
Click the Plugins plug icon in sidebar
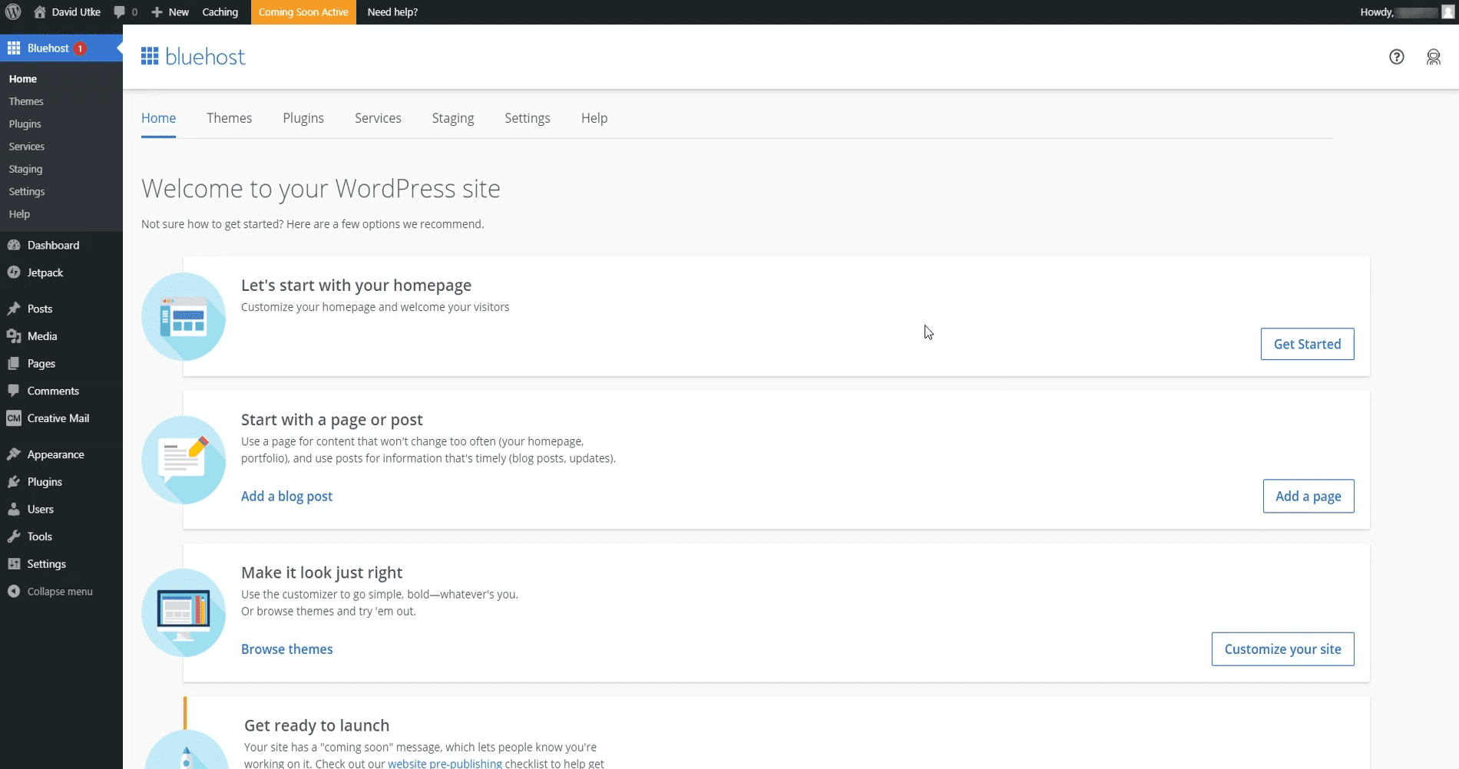coord(14,482)
